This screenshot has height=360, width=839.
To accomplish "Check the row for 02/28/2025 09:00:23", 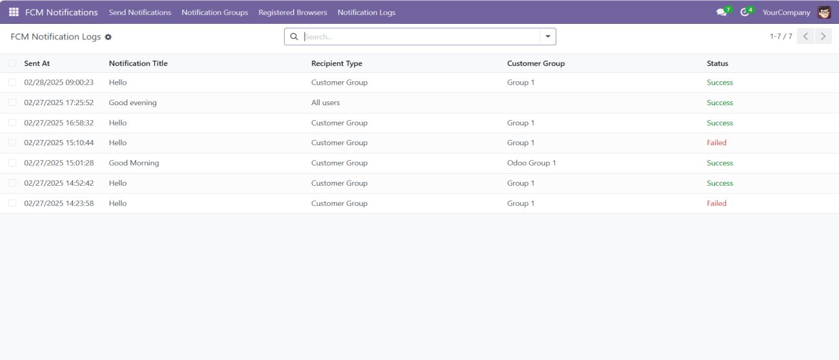I will [12, 83].
